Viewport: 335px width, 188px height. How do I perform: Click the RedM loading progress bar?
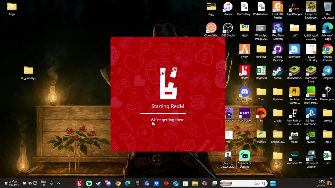pyautogui.click(x=167, y=113)
